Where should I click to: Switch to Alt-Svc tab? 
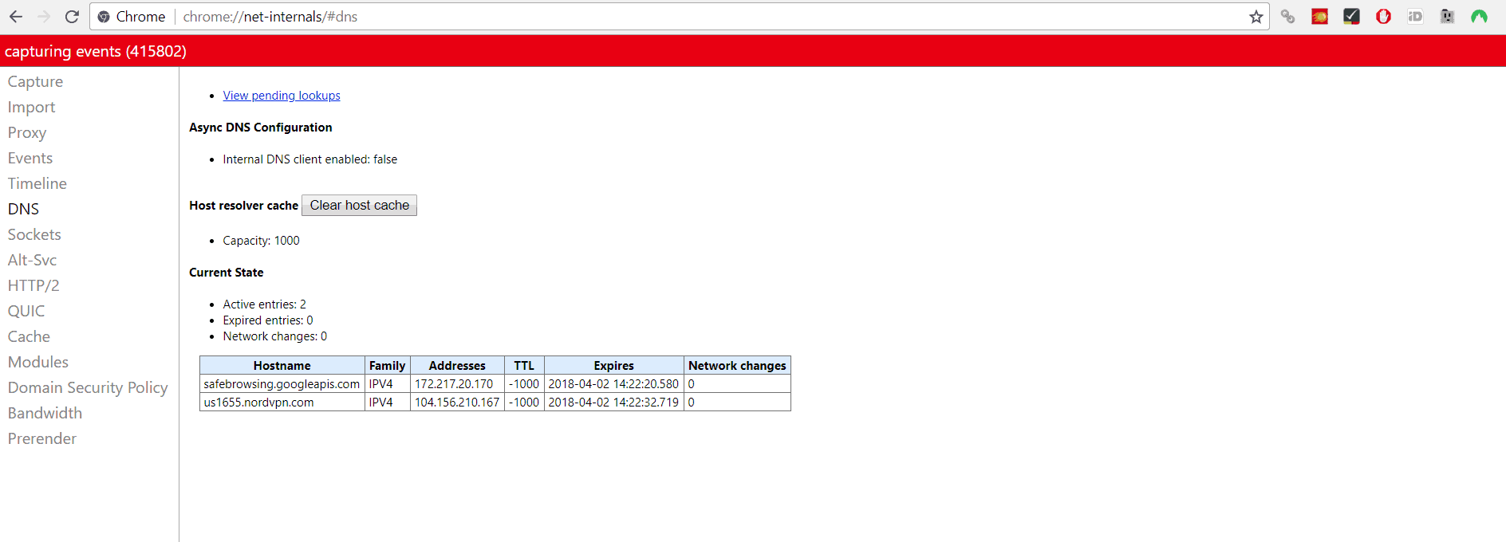click(x=32, y=260)
